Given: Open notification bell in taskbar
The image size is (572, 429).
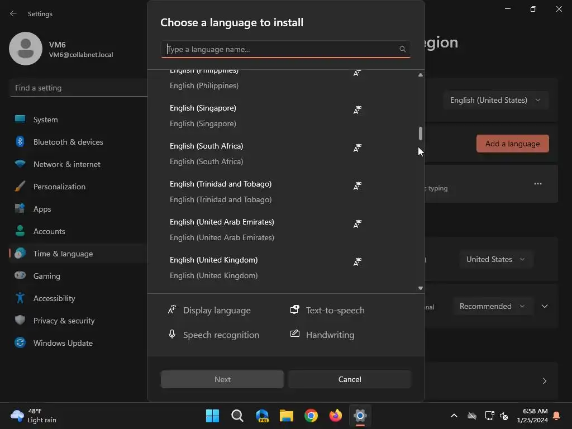Looking at the screenshot, I should (x=557, y=416).
